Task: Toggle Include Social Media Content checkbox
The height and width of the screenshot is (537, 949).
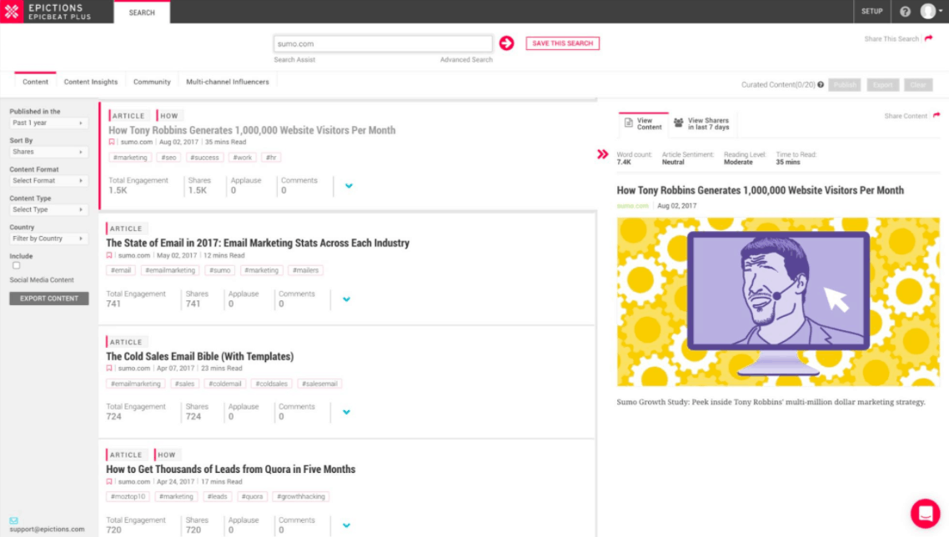Action: tap(17, 265)
